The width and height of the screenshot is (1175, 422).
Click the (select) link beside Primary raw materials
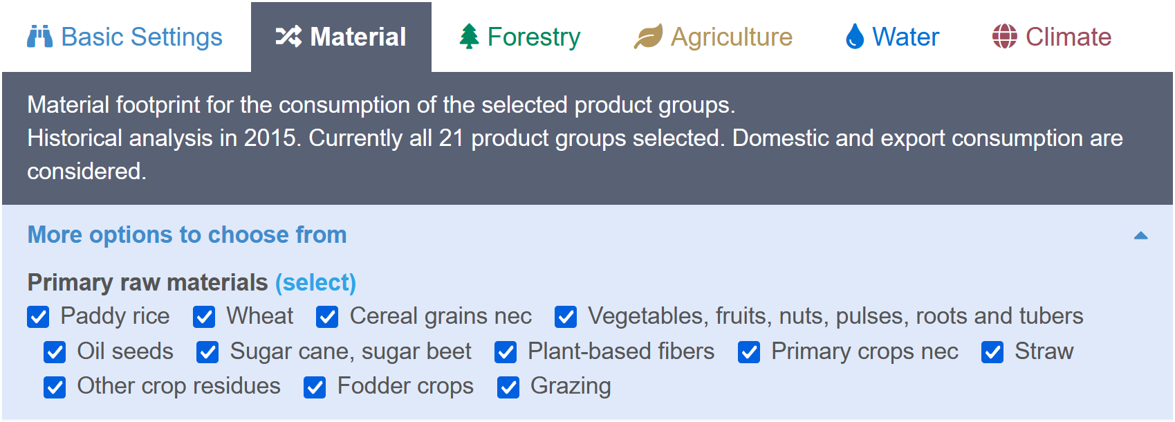tap(315, 282)
